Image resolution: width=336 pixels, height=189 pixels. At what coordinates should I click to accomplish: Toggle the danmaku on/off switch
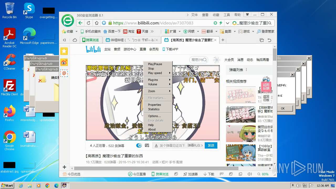click(139, 145)
